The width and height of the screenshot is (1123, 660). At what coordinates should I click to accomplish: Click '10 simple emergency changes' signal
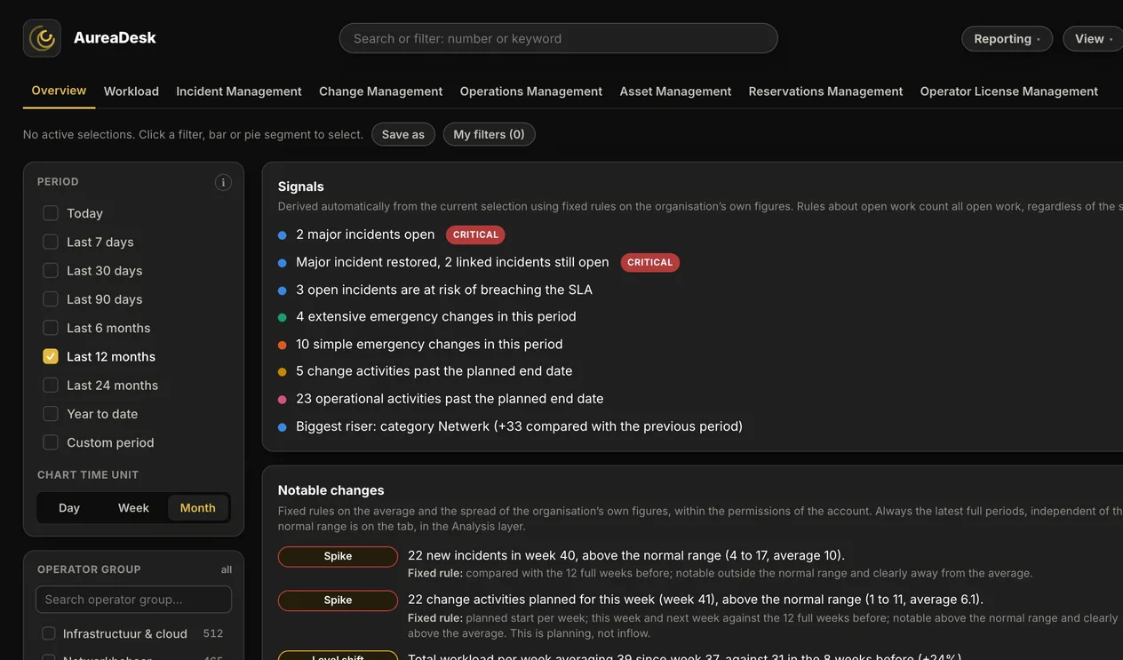[429, 344]
